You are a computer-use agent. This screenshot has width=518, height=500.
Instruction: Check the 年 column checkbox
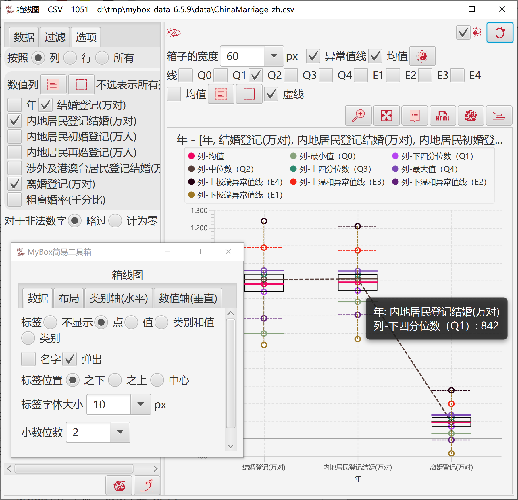pos(15,105)
